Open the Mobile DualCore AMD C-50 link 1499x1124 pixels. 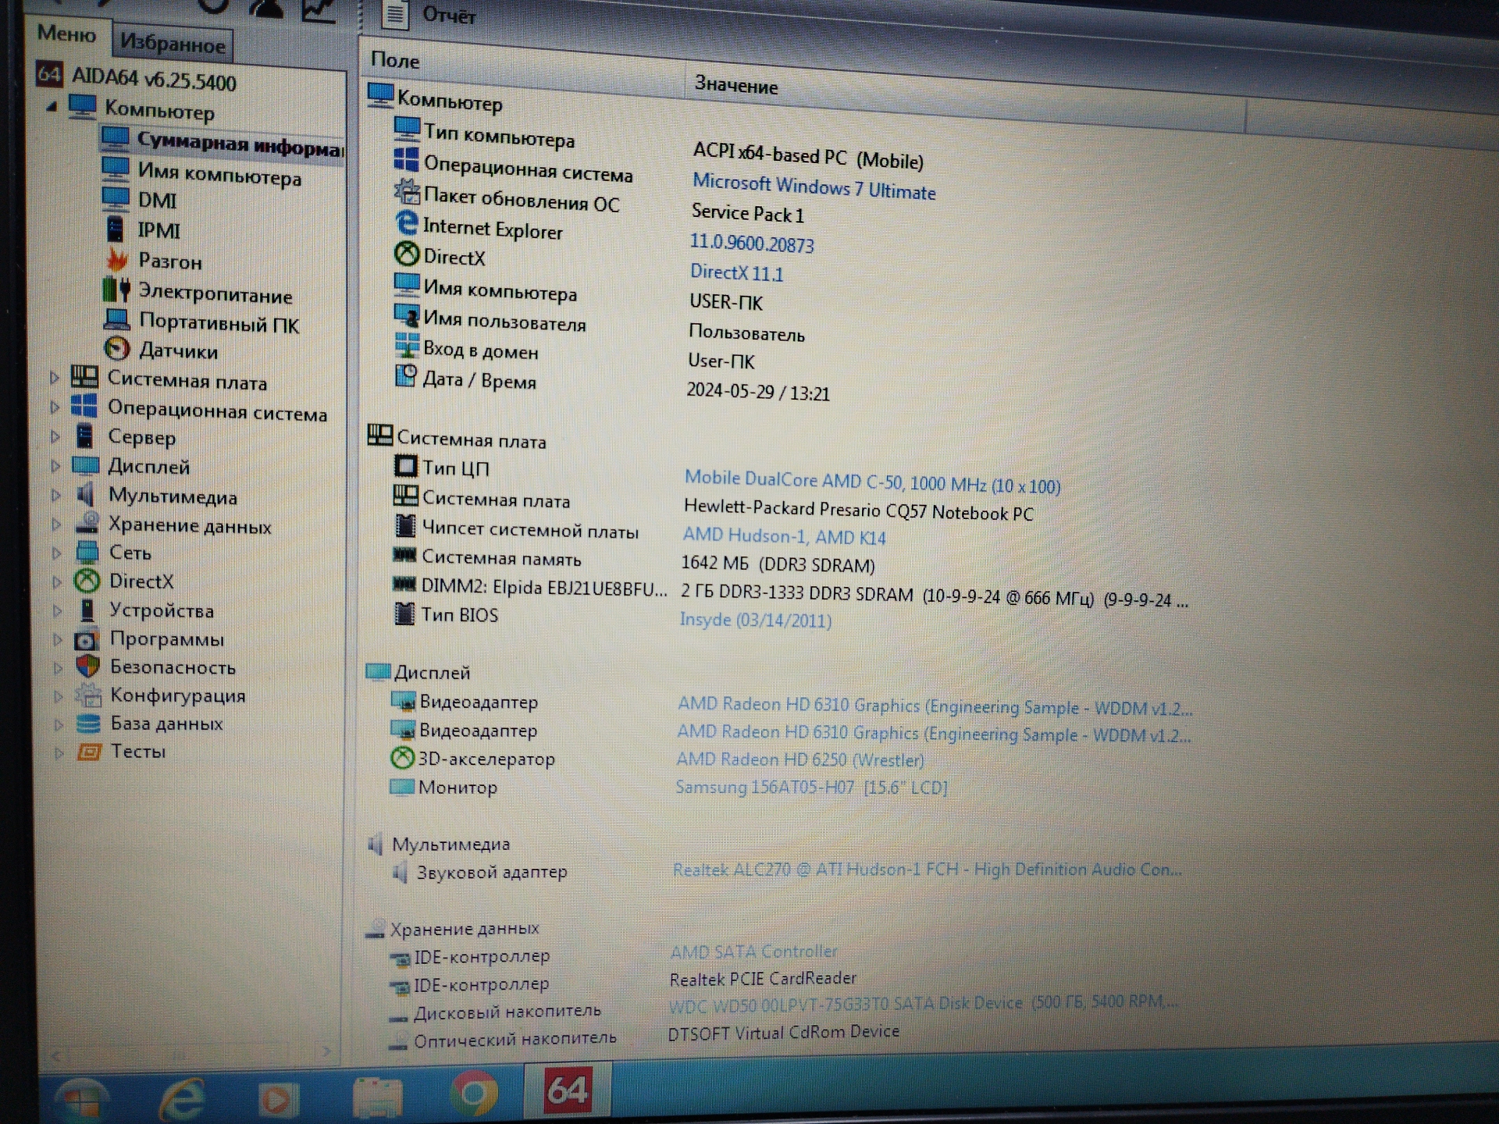pos(872,482)
